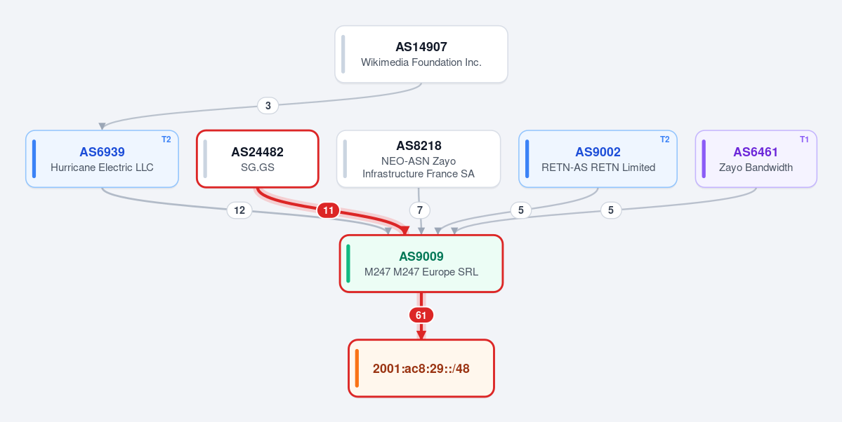Click the edge count badge labeled 7
Viewport: 842px width, 422px height.
[x=419, y=210]
